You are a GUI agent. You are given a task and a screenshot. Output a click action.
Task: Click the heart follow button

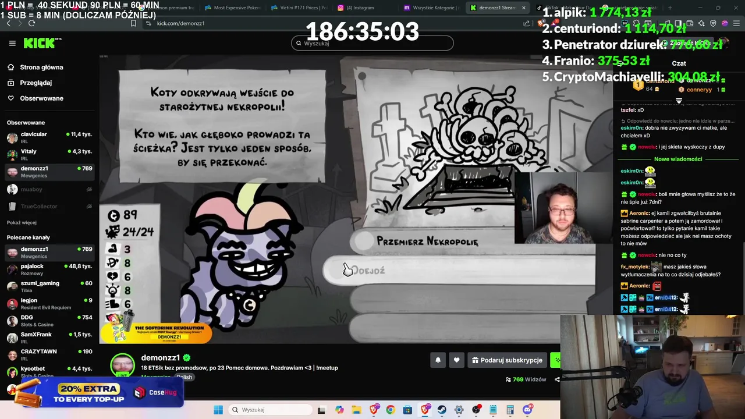tap(456, 360)
